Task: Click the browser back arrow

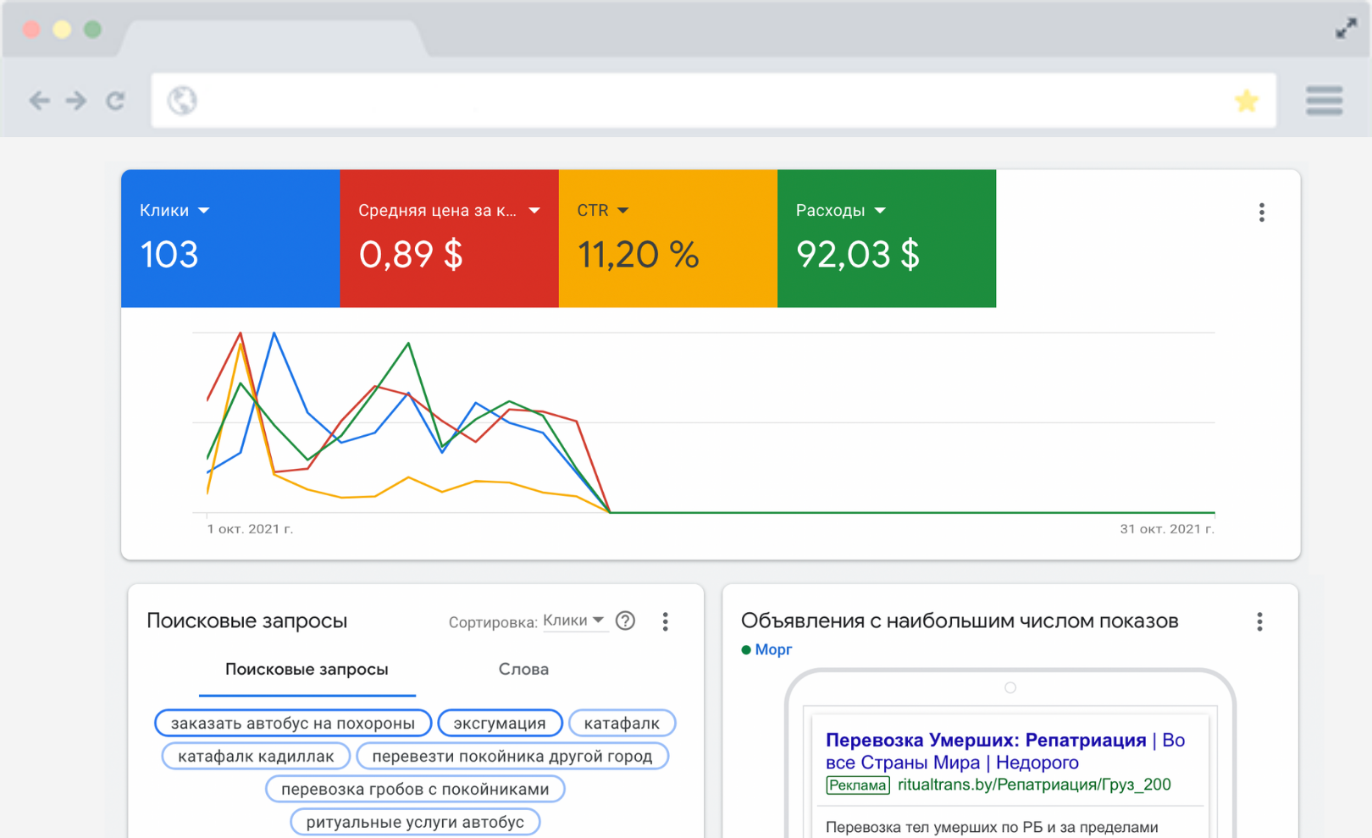Action: point(39,101)
